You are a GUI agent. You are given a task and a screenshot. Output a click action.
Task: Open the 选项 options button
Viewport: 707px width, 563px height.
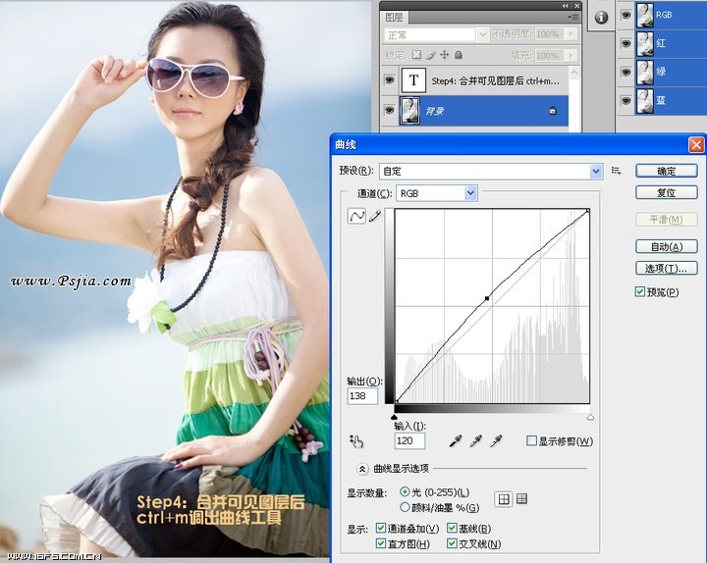(667, 268)
